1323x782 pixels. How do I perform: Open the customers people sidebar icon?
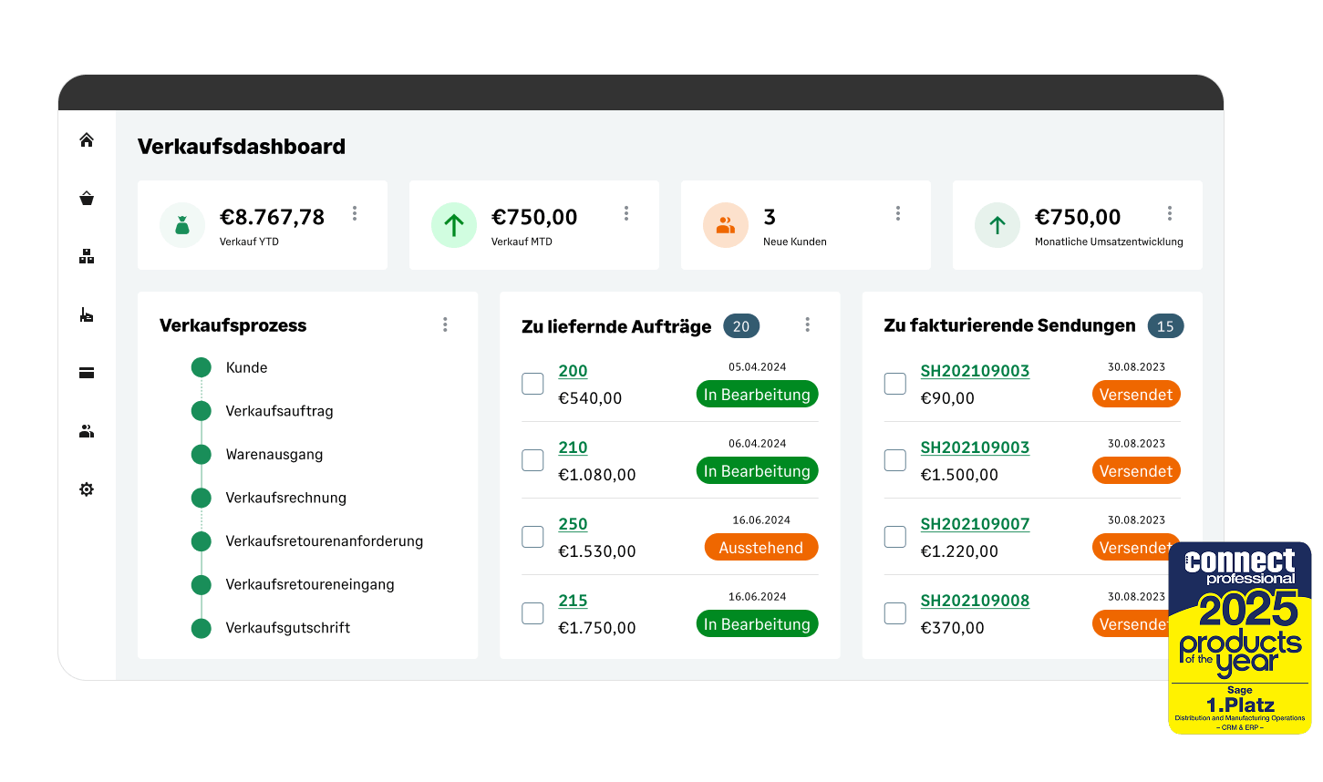87,431
